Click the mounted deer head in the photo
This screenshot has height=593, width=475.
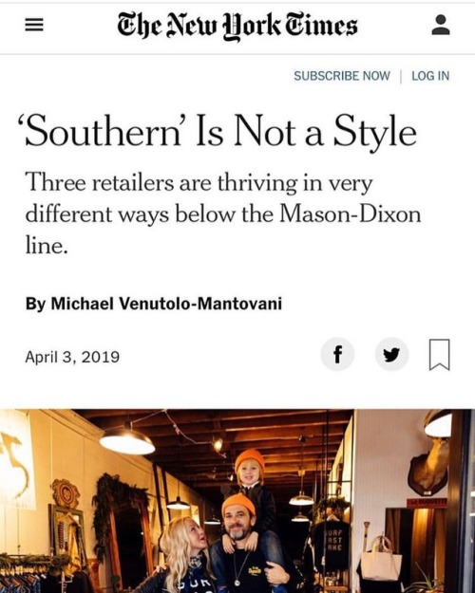(429, 467)
